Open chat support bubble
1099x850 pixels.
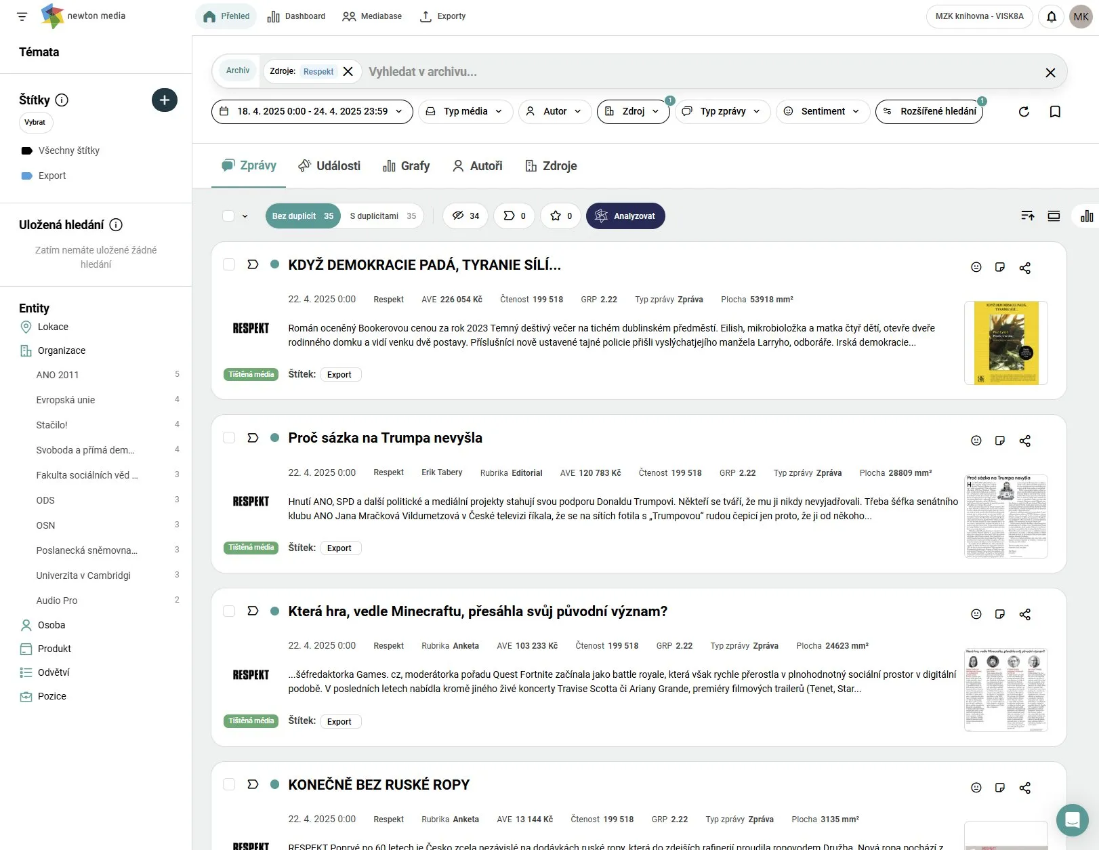[1073, 820]
